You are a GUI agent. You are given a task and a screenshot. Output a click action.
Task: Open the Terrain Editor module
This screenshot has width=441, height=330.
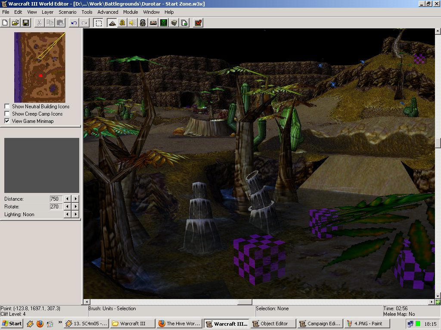112,23
